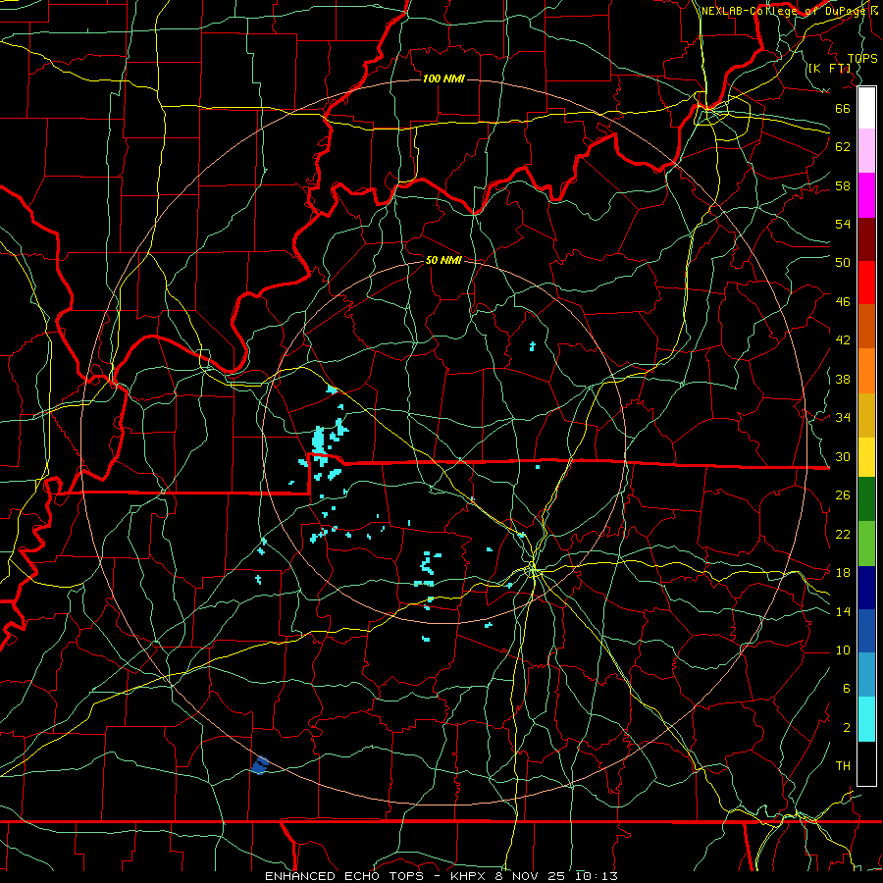
Task: Click the legend value 42
Action: (843, 340)
